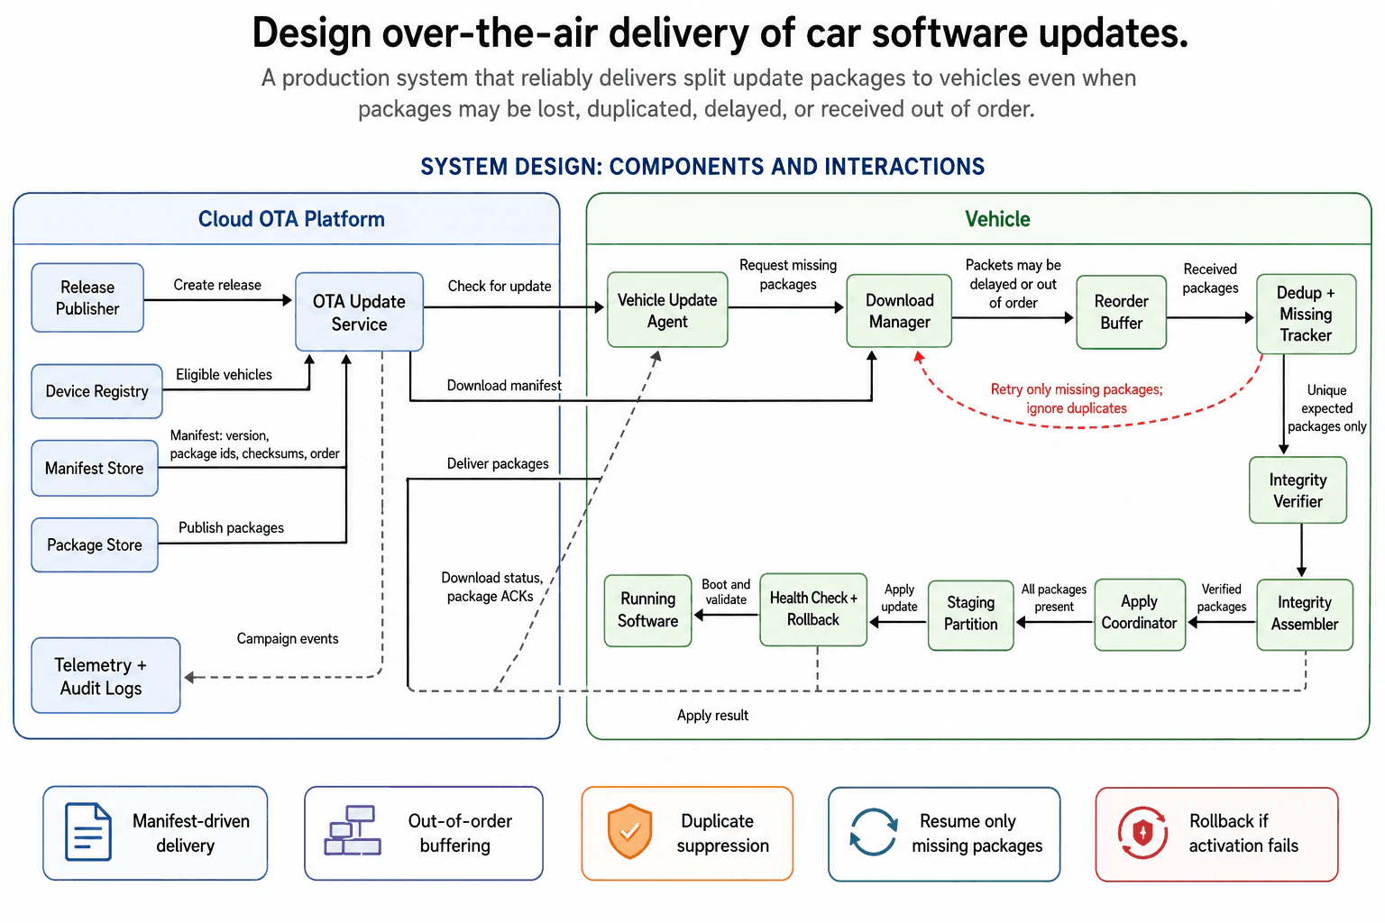Screen dimensions: 1385x923
Task: Click the 'All packages present' label
Action: [x=1053, y=598]
